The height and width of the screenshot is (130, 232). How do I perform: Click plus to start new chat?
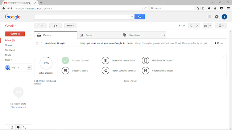(29, 68)
